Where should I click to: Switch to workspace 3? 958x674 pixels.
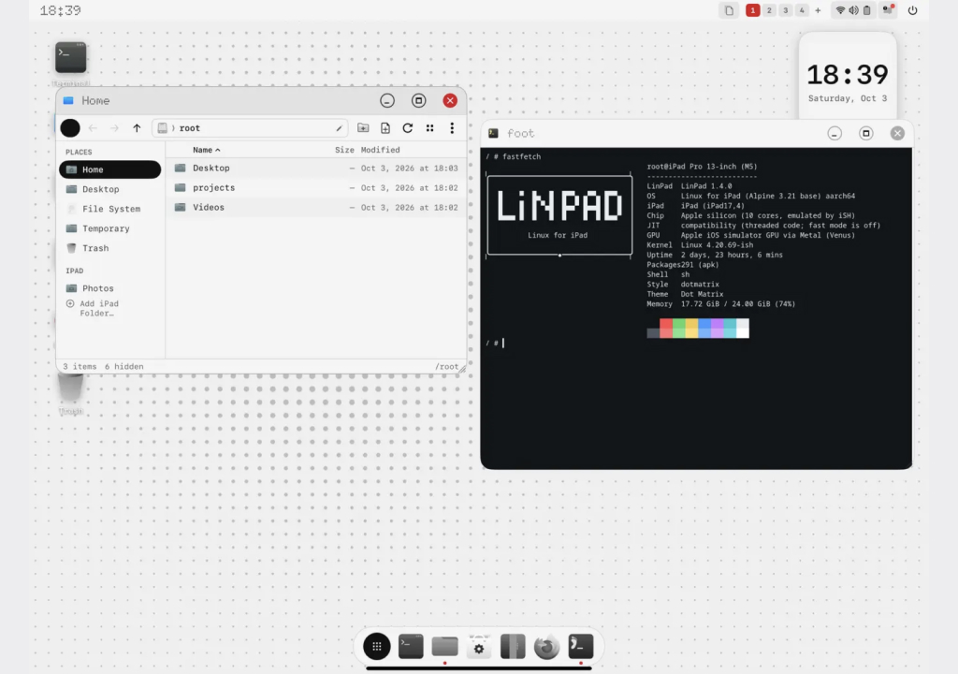[x=786, y=10]
